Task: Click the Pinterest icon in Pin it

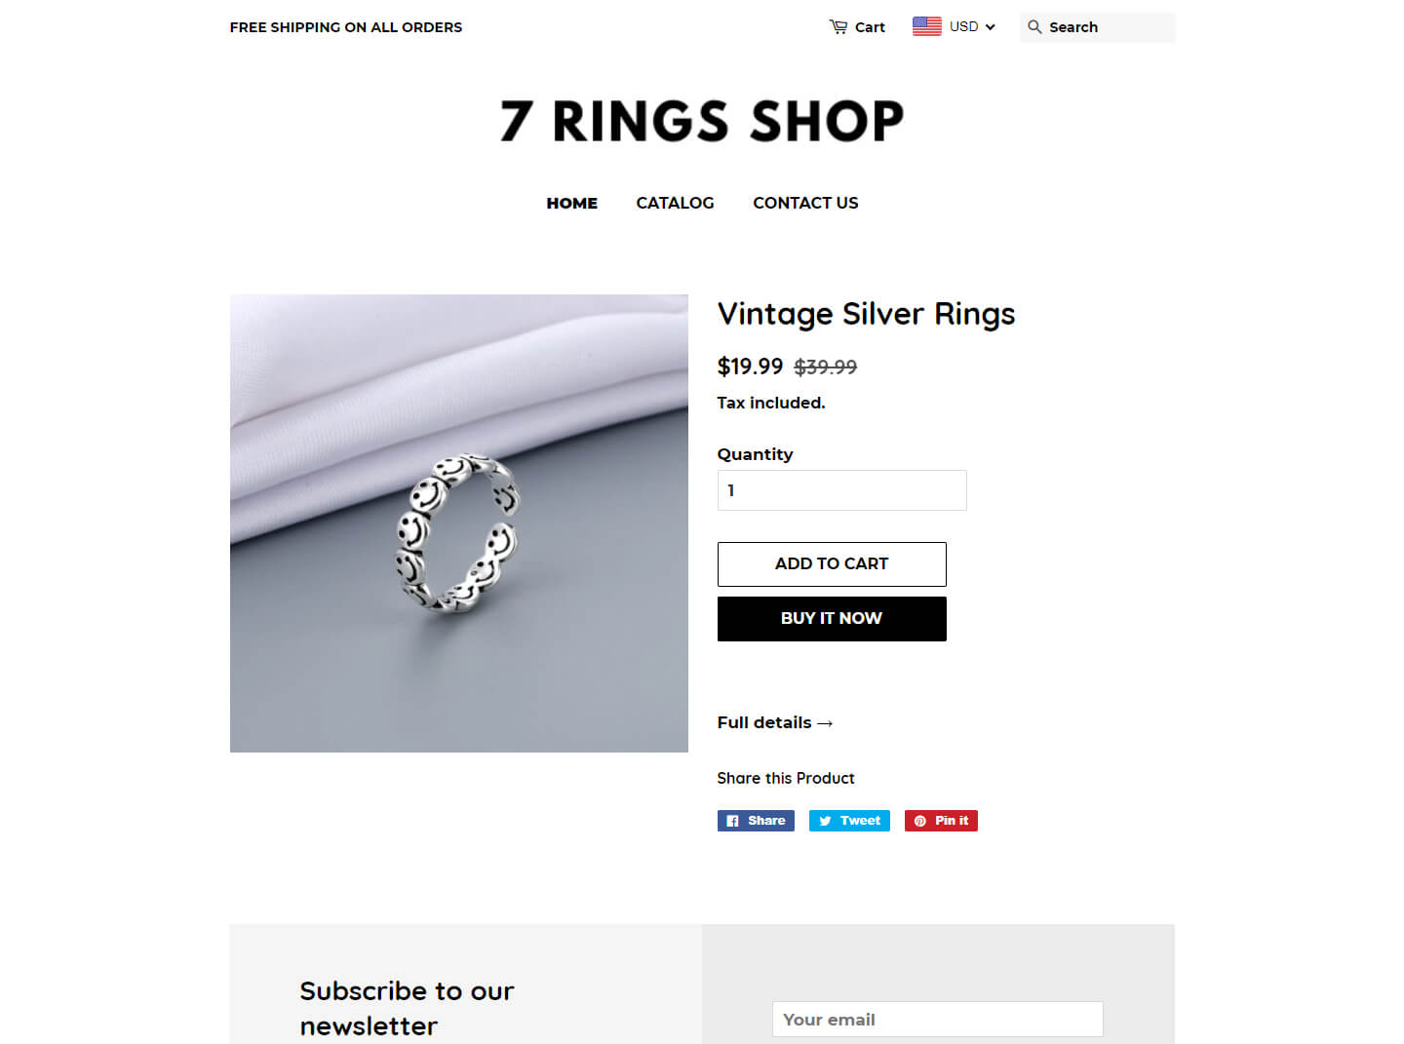Action: [919, 821]
